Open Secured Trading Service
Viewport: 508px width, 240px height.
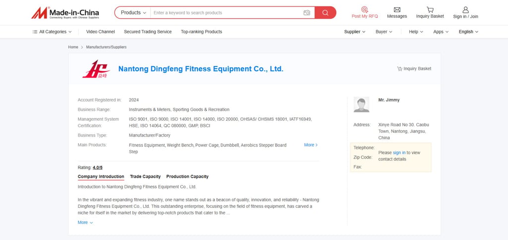148,32
